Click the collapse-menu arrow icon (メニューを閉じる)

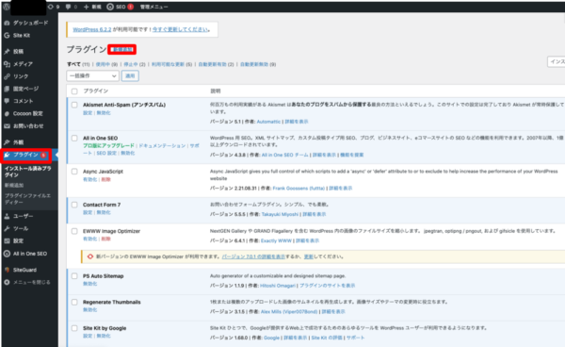pyautogui.click(x=7, y=282)
